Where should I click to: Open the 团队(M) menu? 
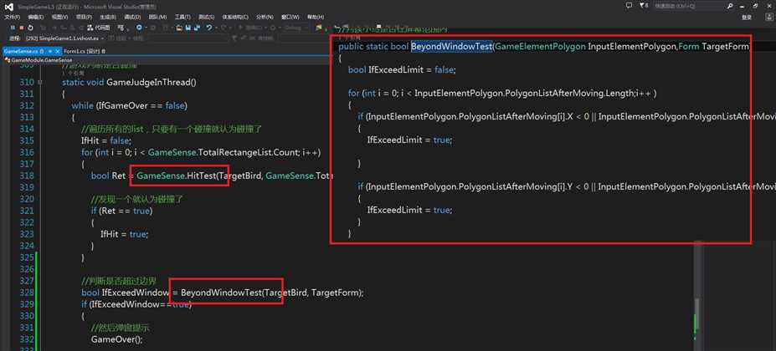point(157,17)
